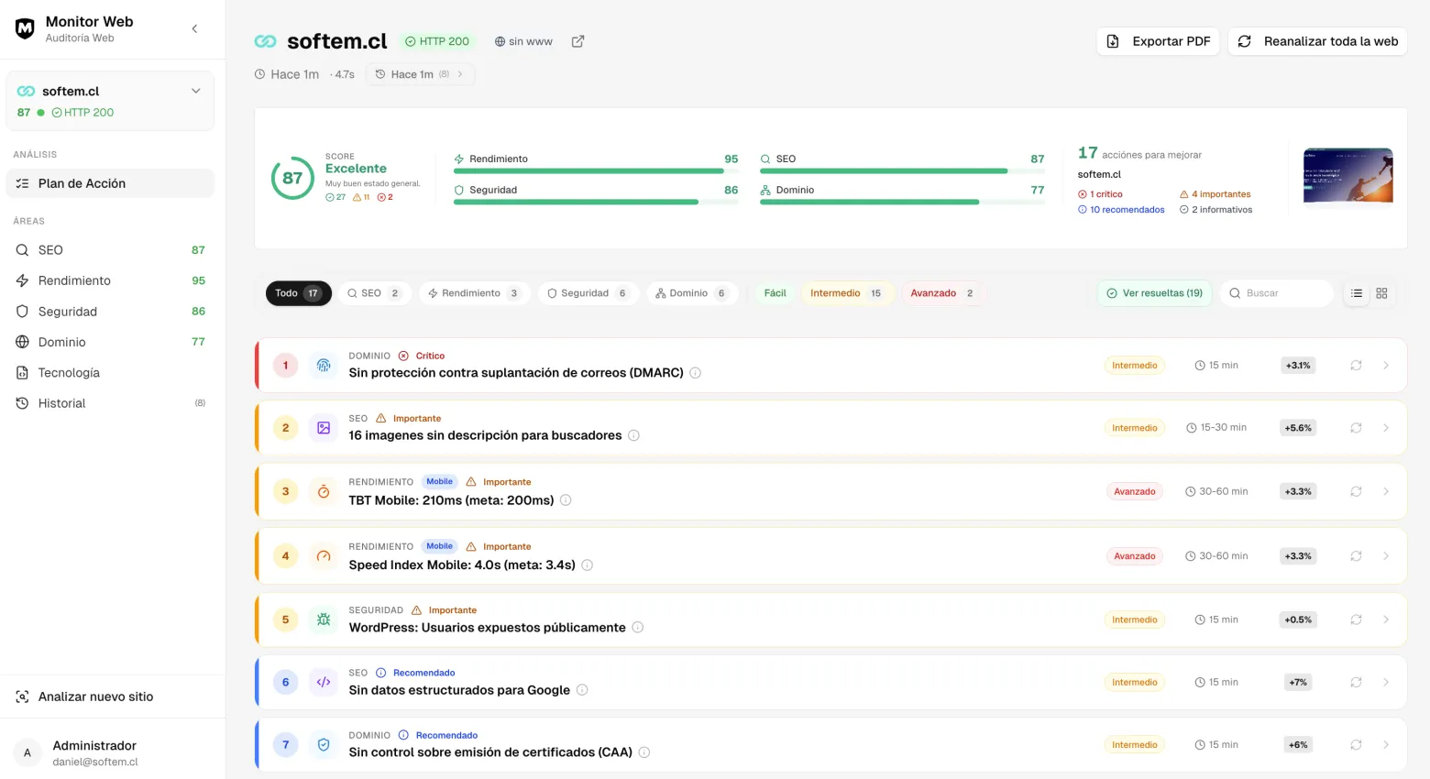Switch to list view layout
Viewport: 1430px width, 779px height.
[x=1357, y=293]
